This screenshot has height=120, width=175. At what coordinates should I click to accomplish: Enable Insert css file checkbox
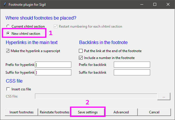click(8, 89)
